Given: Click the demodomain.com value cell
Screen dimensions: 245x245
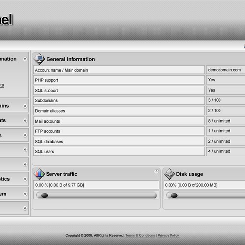Looking at the screenshot, I should (226, 70).
